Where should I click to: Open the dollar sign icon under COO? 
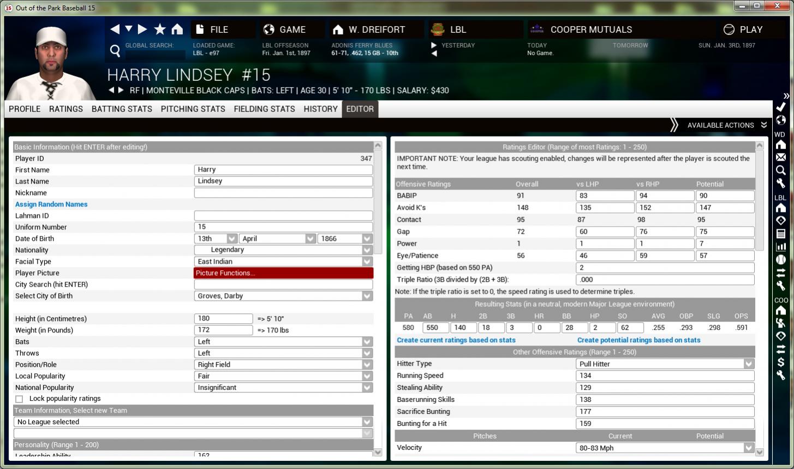click(781, 361)
